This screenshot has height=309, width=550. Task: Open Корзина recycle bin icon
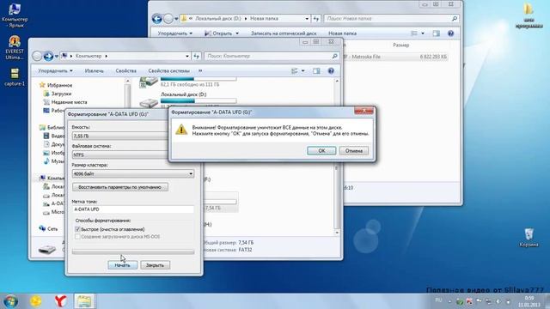pyautogui.click(x=529, y=238)
